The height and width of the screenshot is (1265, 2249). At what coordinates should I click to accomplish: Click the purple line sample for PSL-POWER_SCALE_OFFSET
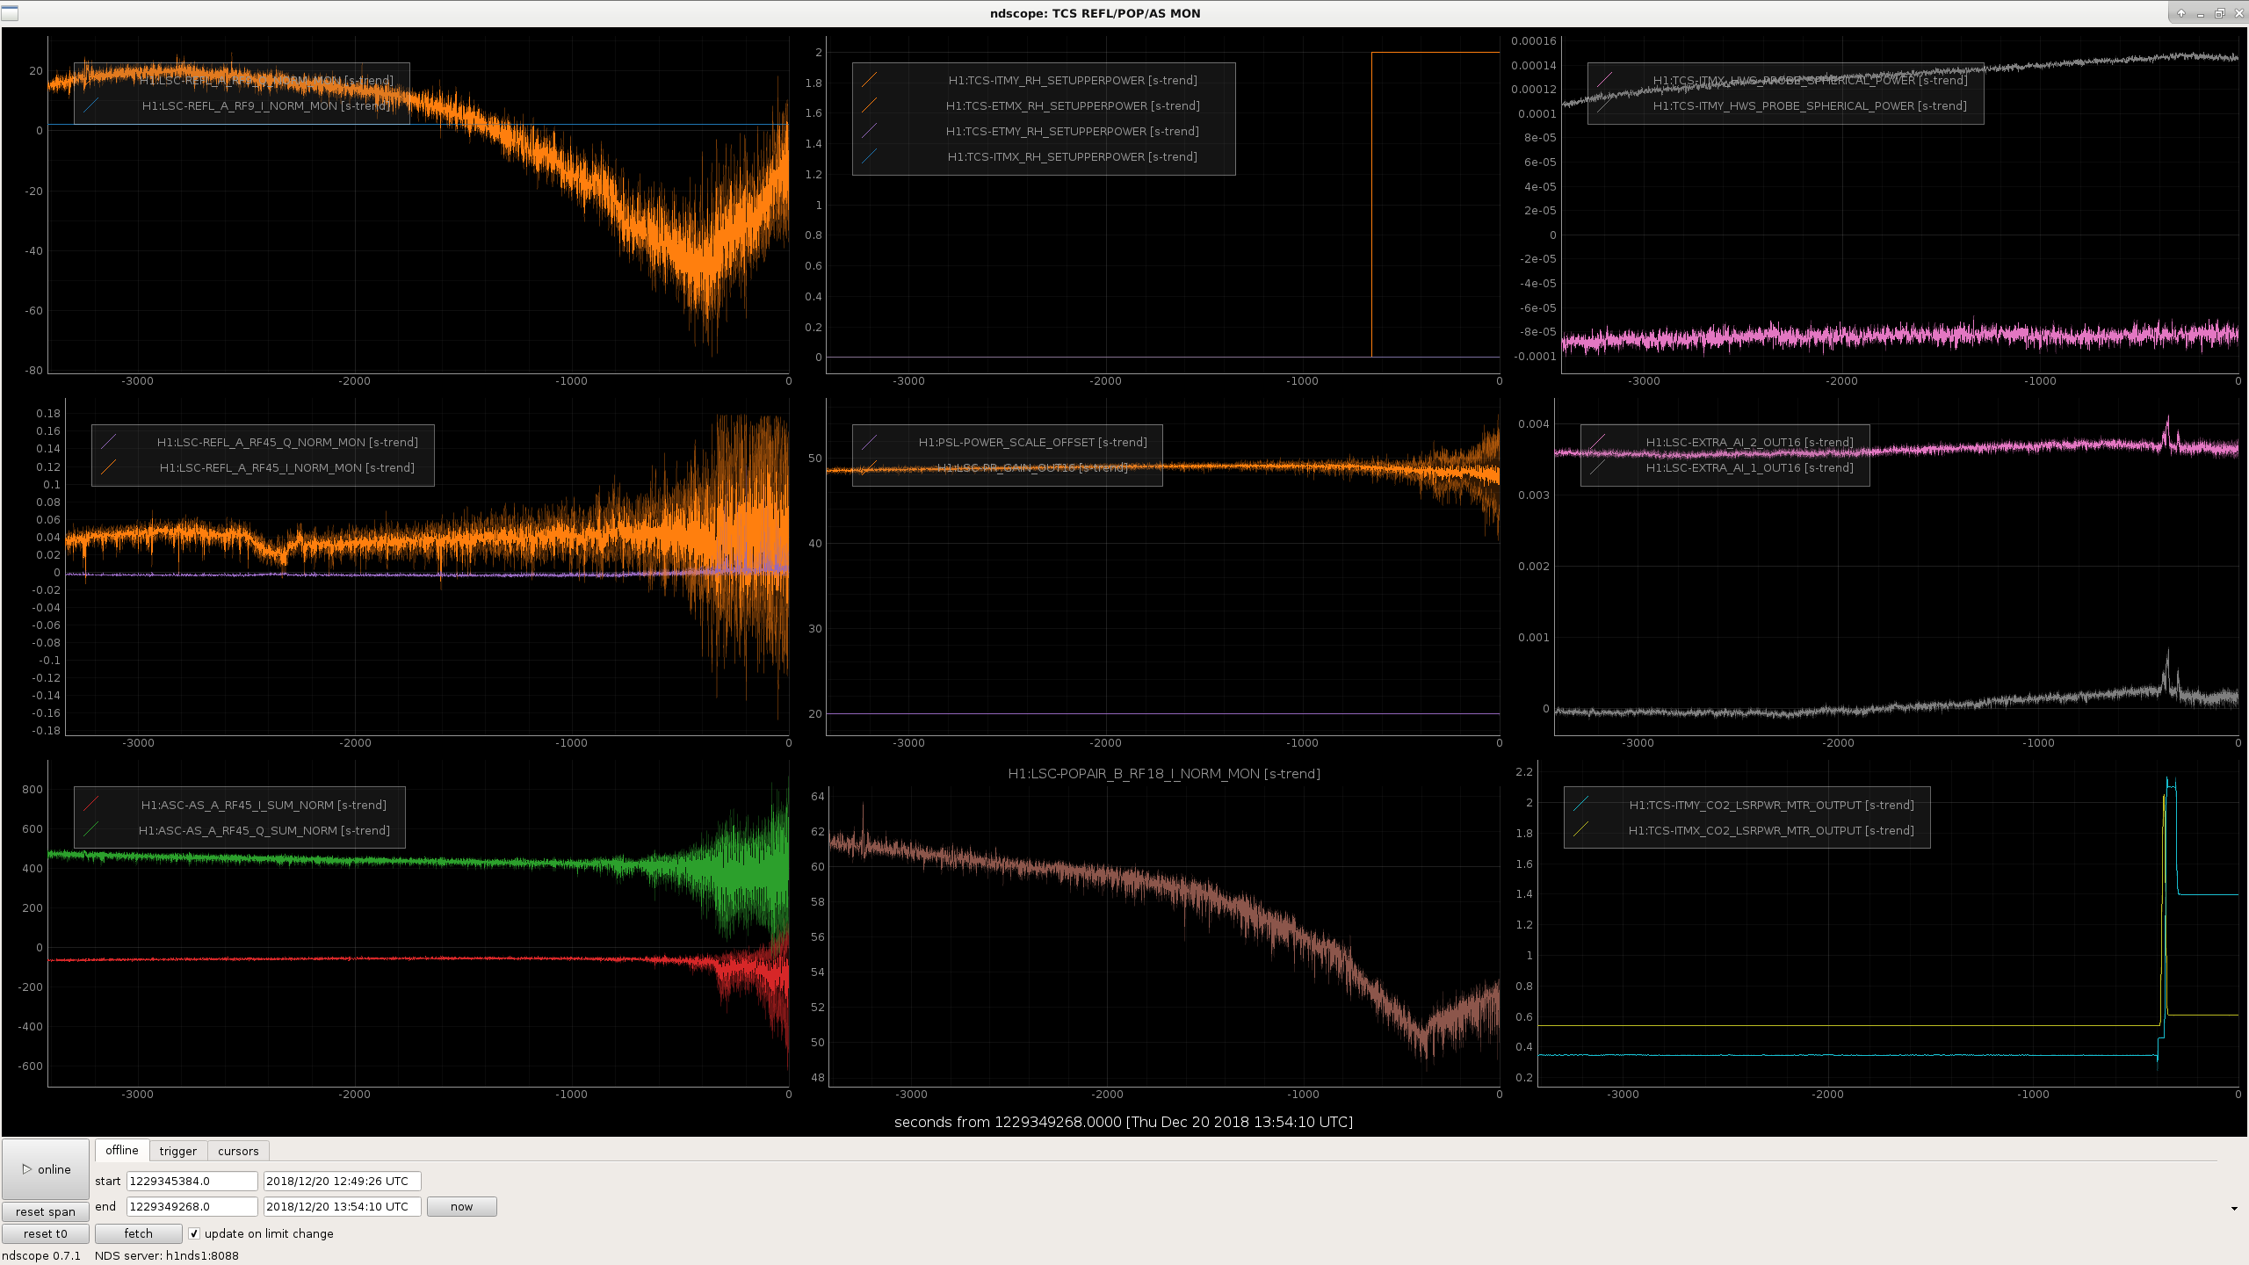(869, 442)
